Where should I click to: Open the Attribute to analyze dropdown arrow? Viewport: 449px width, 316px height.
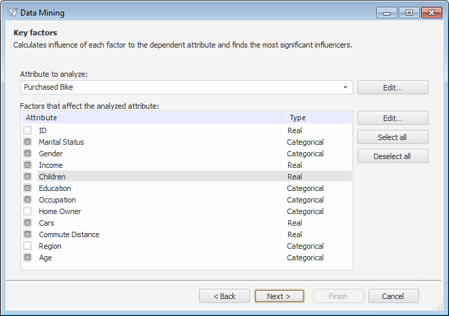pos(345,88)
